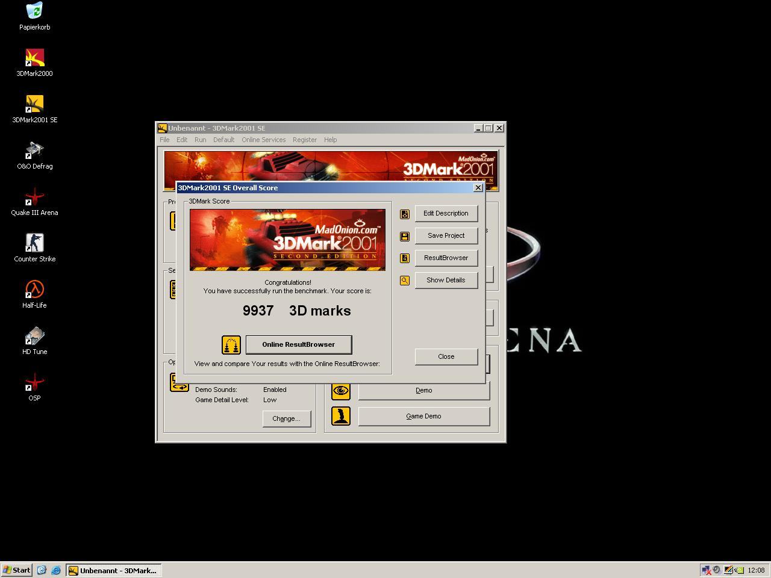Click the Congratulations! message text
The width and height of the screenshot is (771, 578).
(288, 282)
